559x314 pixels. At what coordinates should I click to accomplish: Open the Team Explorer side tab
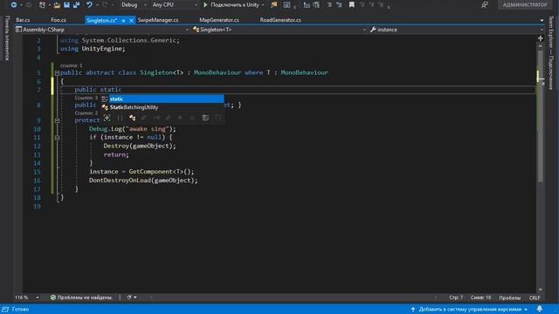pyautogui.click(x=551, y=53)
